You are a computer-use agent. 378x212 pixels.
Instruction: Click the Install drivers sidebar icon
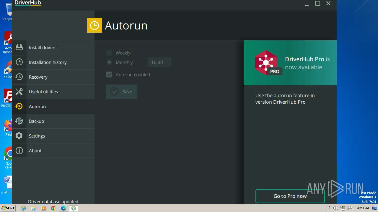pyautogui.click(x=19, y=47)
